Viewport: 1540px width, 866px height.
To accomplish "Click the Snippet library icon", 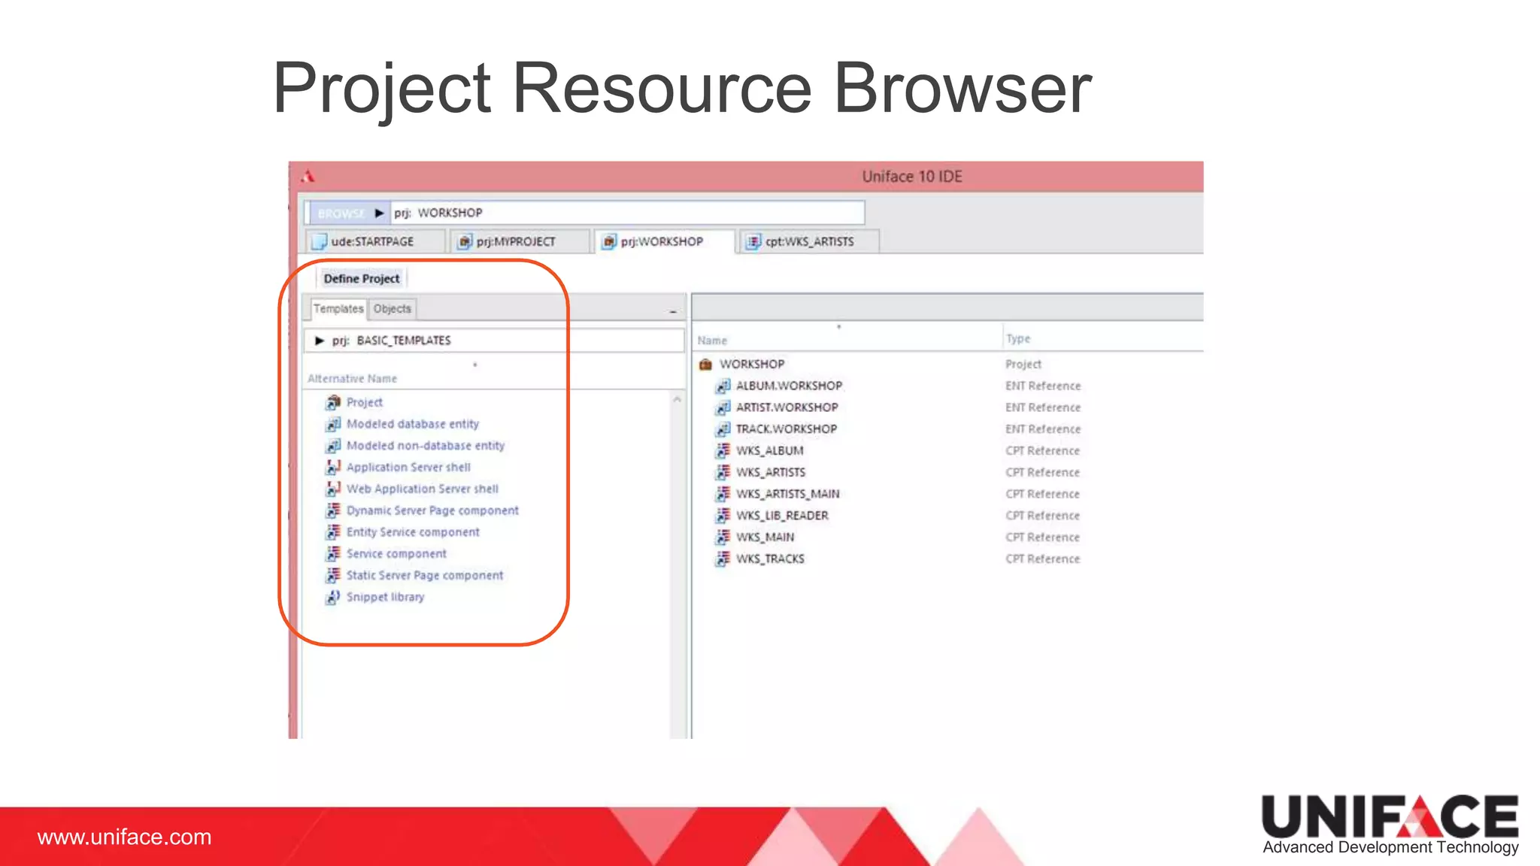I will coord(332,598).
